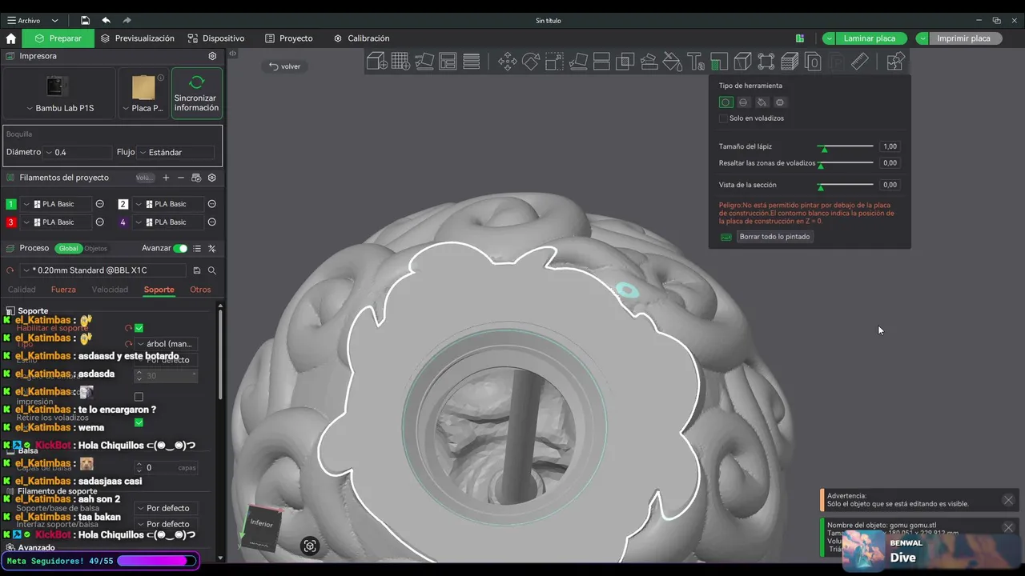
Task: Click the Add object cube icon
Action: pos(376,62)
